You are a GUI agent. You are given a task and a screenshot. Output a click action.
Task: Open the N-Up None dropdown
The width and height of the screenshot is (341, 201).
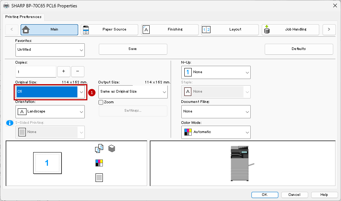[x=216, y=72]
